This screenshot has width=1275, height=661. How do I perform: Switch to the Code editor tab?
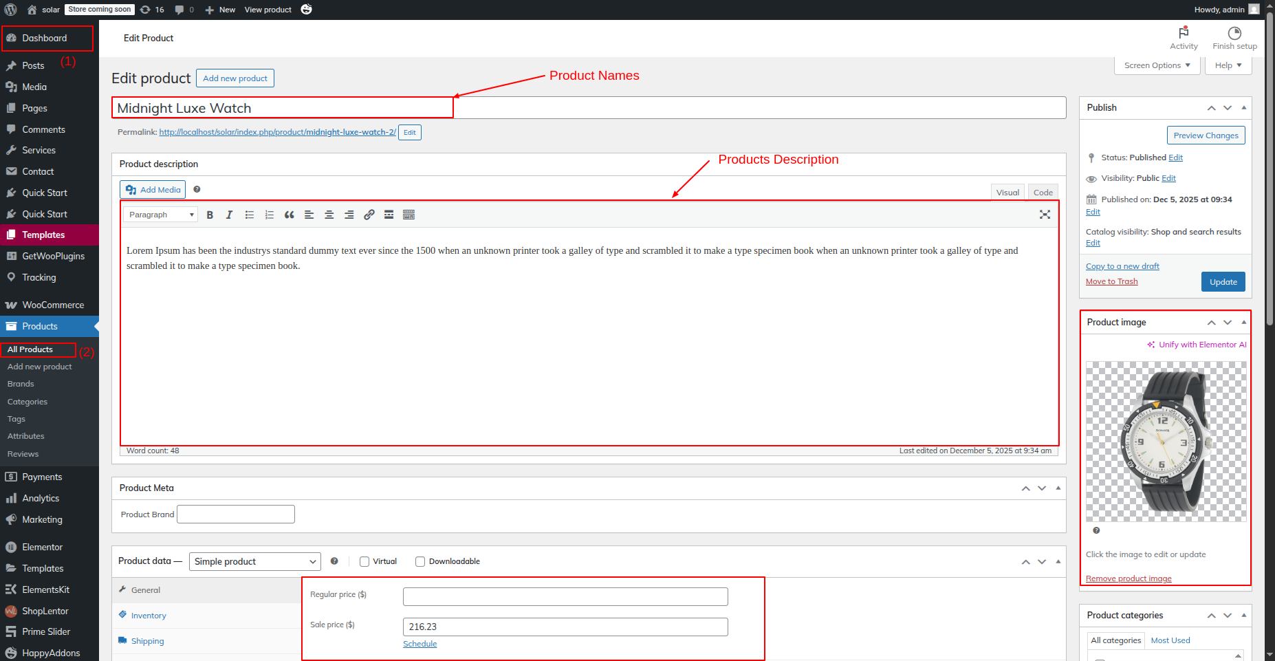1043,193
